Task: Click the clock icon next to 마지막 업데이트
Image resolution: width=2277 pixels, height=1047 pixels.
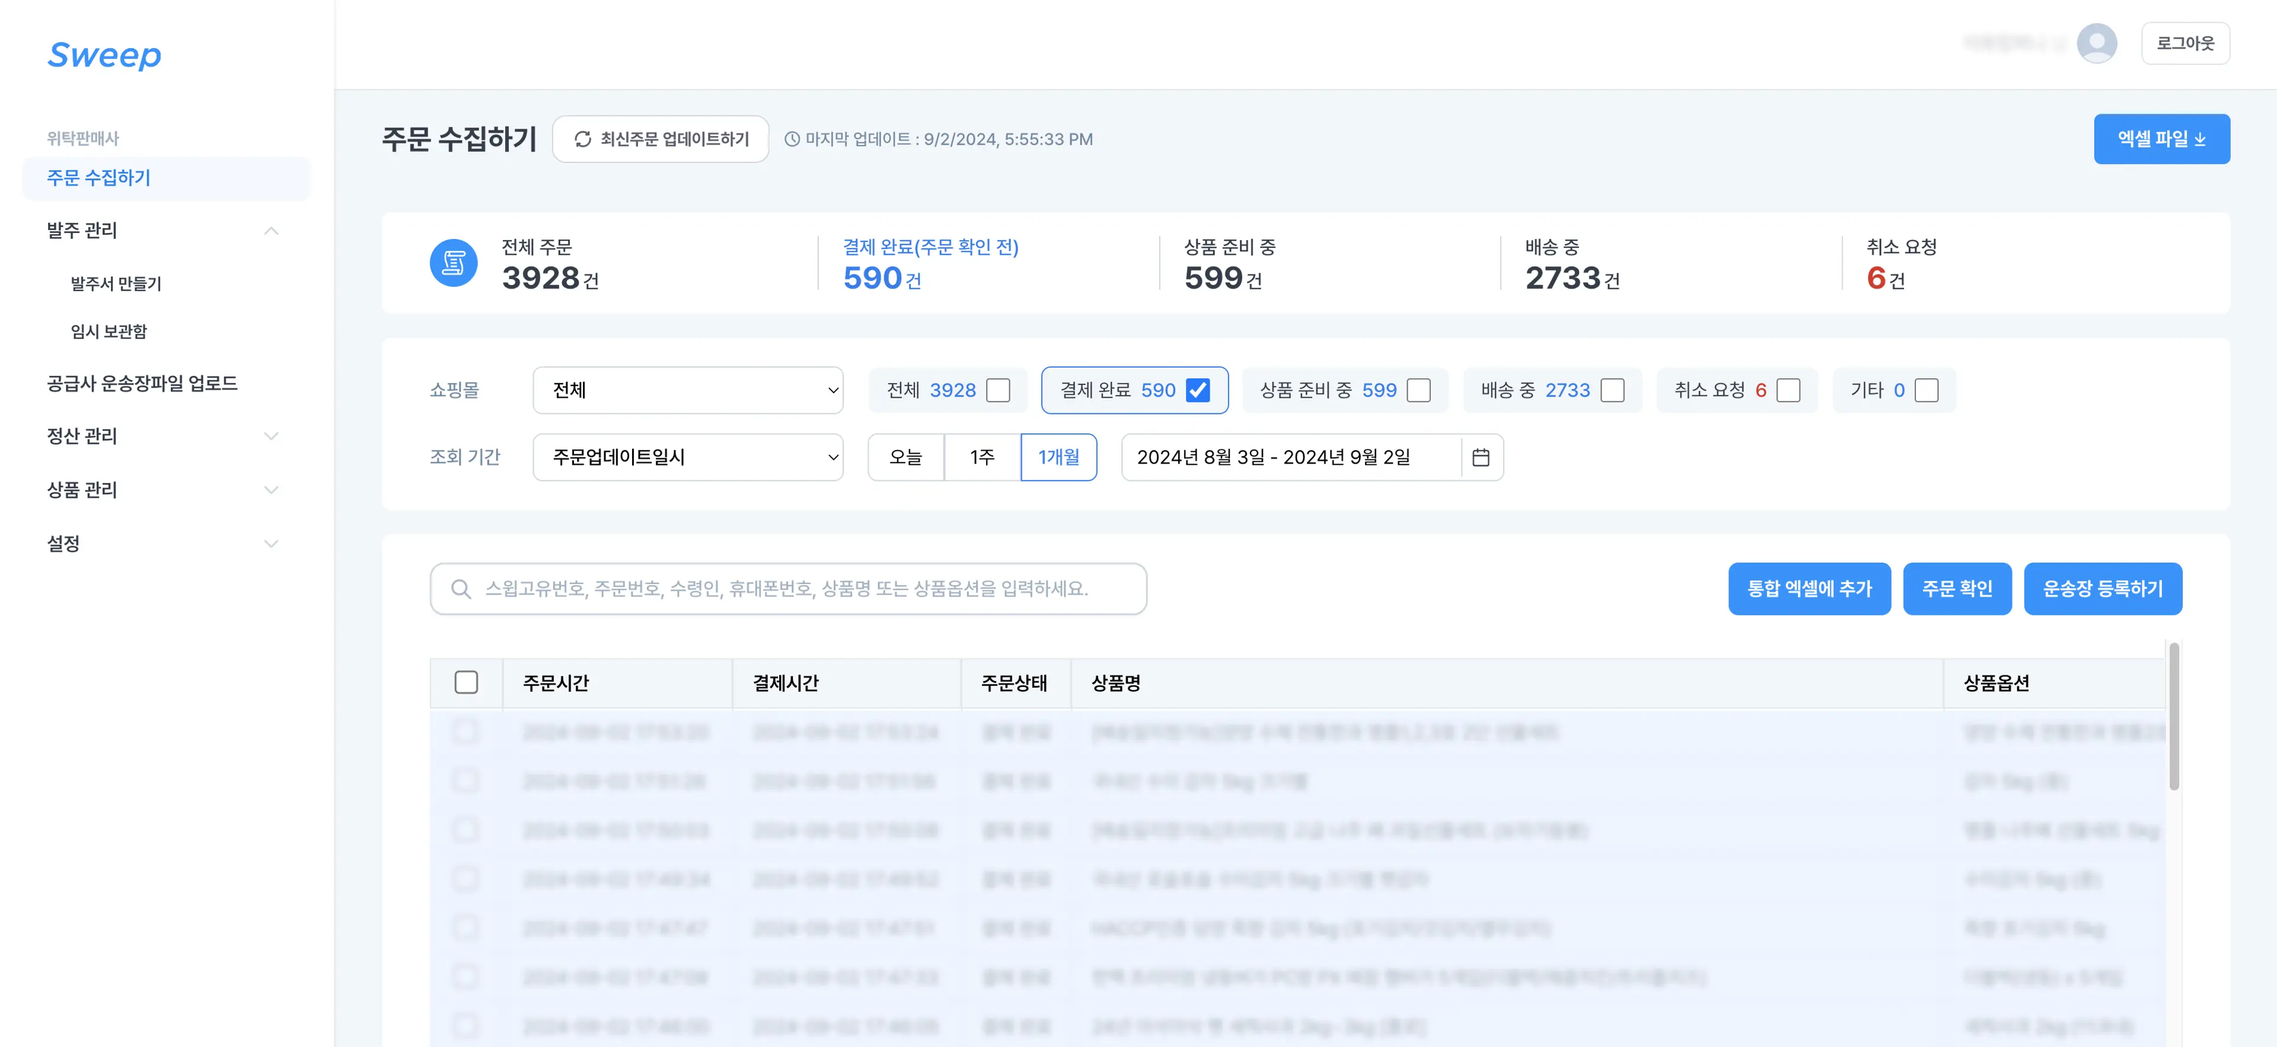Action: pos(792,139)
